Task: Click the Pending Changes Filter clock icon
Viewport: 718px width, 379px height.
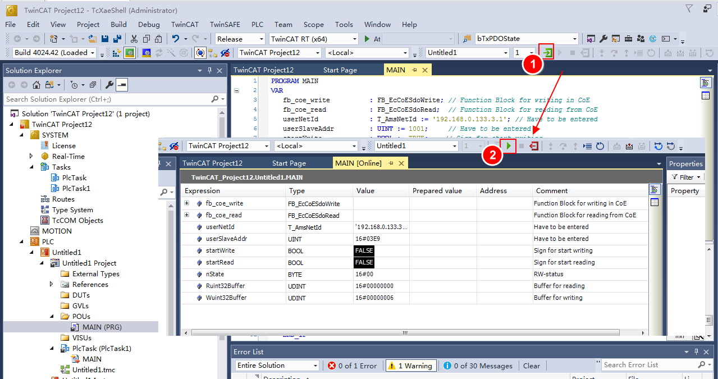Action: point(75,85)
